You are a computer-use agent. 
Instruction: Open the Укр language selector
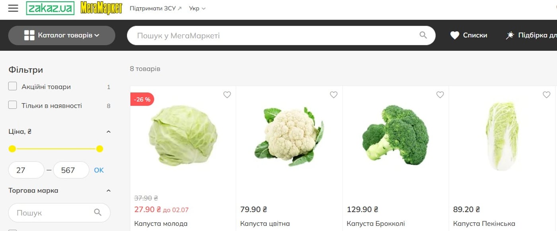197,8
